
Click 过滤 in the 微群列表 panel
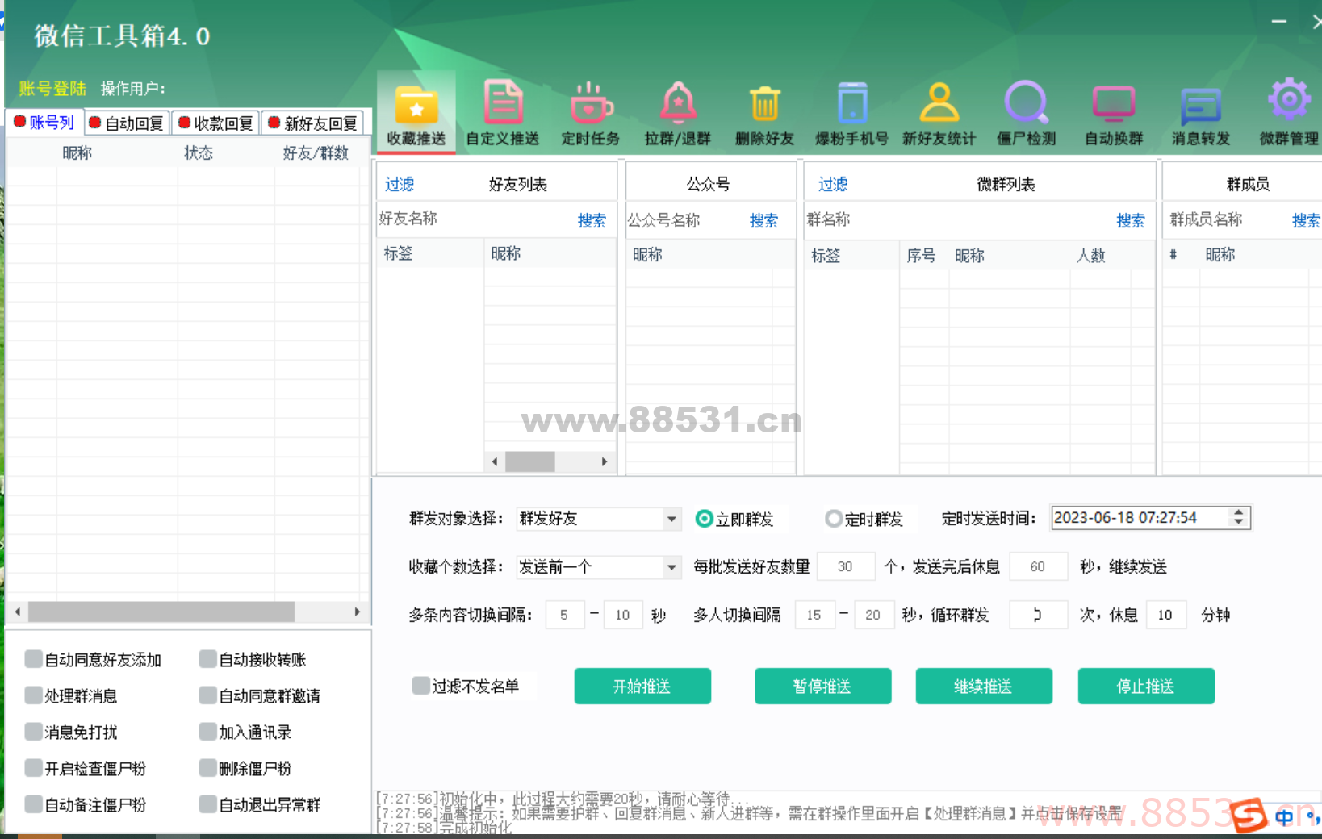833,184
